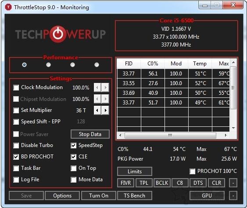The height and width of the screenshot is (208, 247).
Task: Select the 51.7 C0% cell
Action: click(x=153, y=103)
